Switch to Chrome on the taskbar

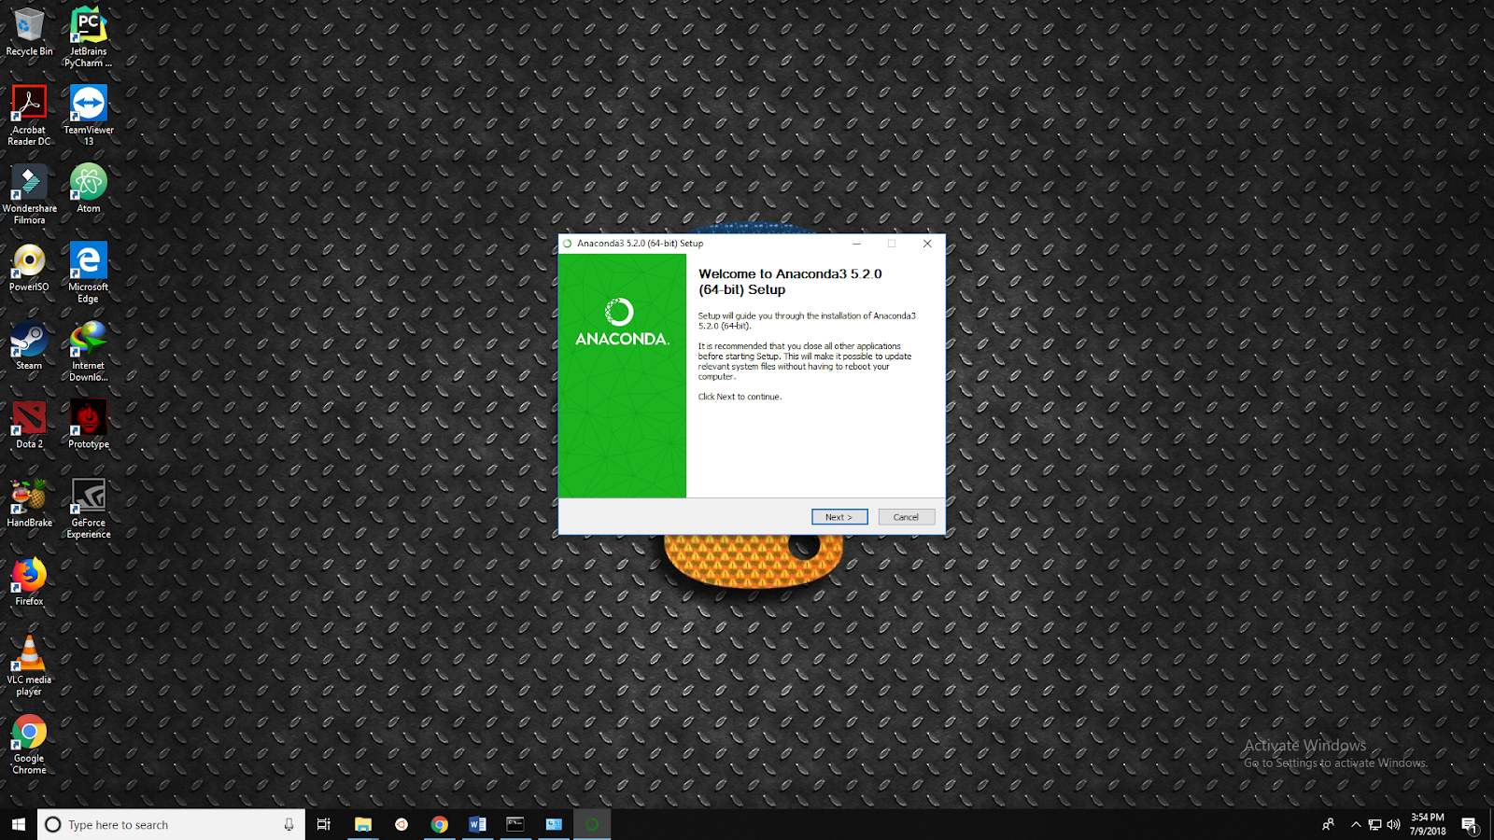(439, 824)
